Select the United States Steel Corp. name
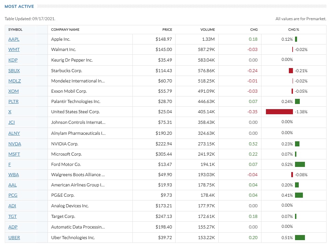The width and height of the screenshot is (333, 248). [75, 112]
